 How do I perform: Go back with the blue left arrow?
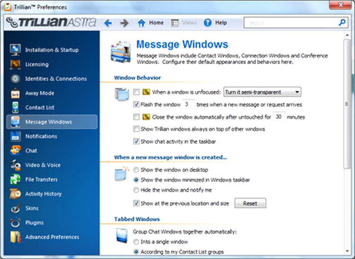pyautogui.click(x=108, y=23)
